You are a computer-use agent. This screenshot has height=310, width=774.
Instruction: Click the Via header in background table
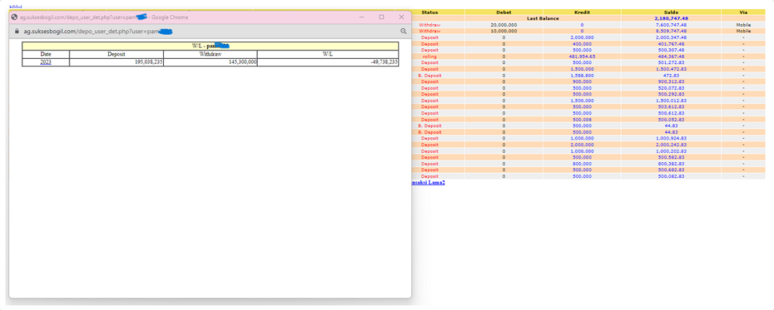point(744,12)
